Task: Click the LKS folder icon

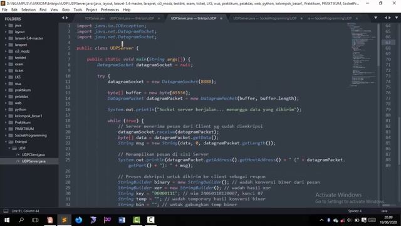Action: 11,77
